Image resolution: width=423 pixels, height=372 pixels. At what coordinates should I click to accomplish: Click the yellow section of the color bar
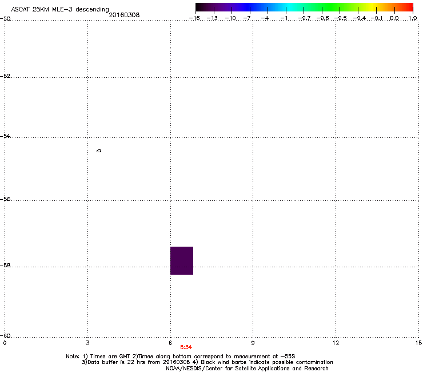pos(373,7)
